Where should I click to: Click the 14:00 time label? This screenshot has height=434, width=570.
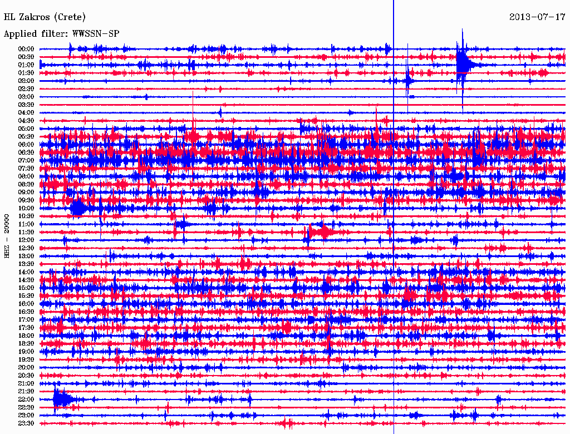pyautogui.click(x=26, y=272)
